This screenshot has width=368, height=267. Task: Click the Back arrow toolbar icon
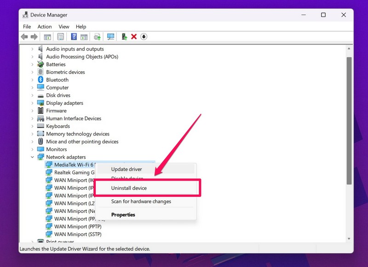pyautogui.click(x=24, y=37)
